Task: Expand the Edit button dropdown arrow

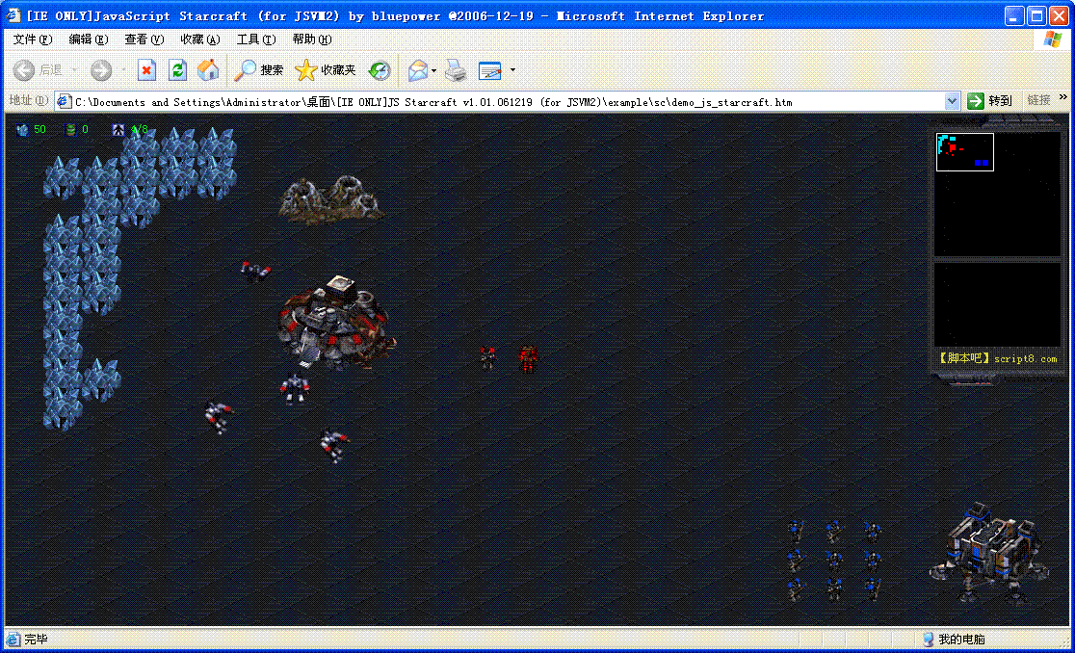Action: click(512, 70)
